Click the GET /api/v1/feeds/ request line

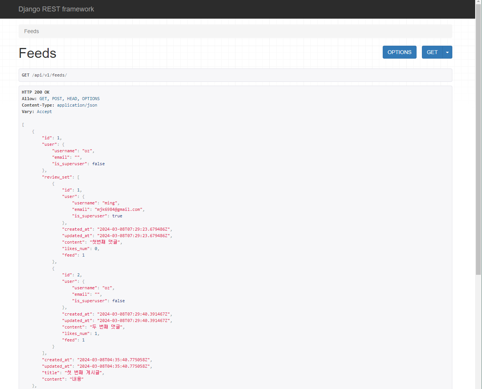click(x=45, y=75)
